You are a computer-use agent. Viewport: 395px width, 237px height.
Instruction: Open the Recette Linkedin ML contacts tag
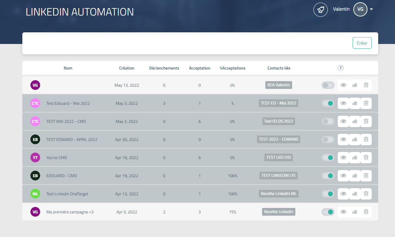click(x=279, y=194)
